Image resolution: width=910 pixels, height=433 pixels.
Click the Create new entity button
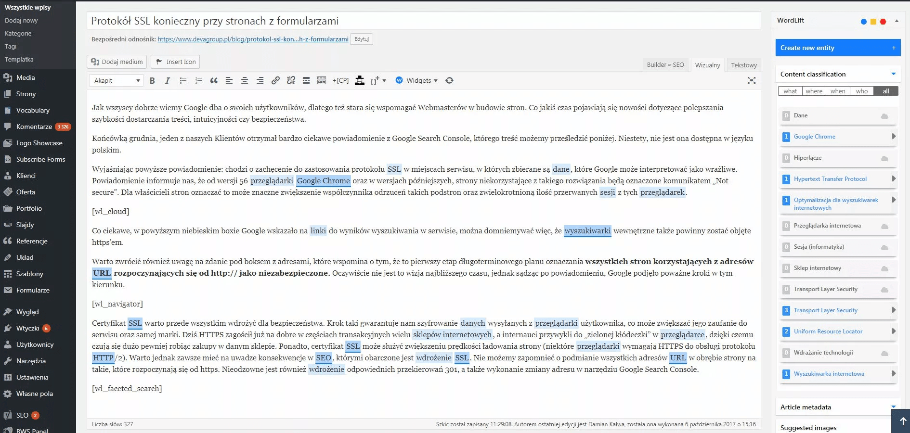coord(838,48)
